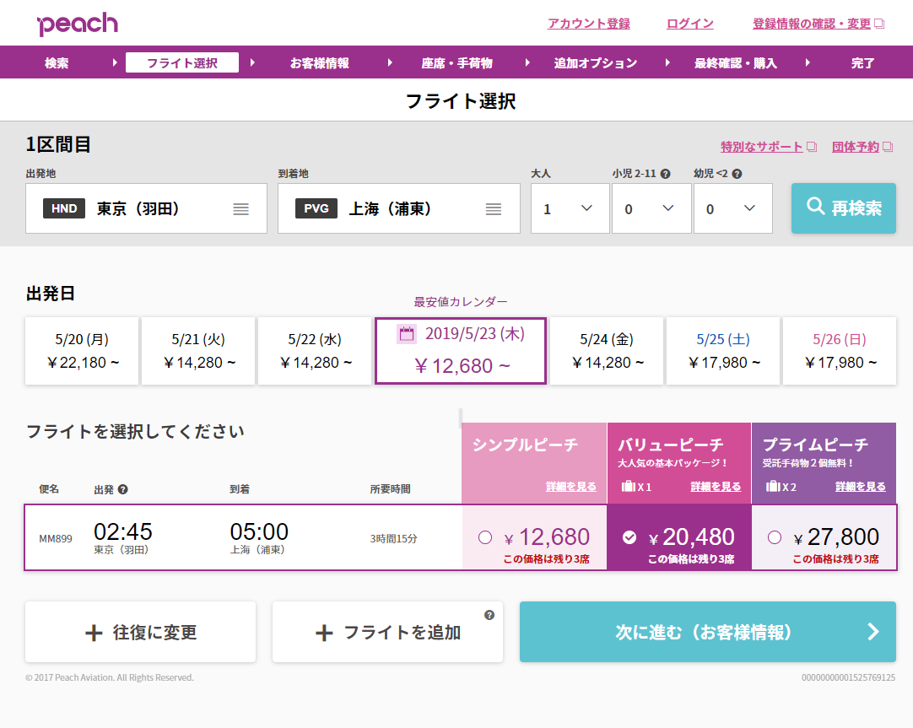Screen dimensions: 913x728
Task: Open arrival airport selector 上海(浦東)
Action: [x=399, y=208]
